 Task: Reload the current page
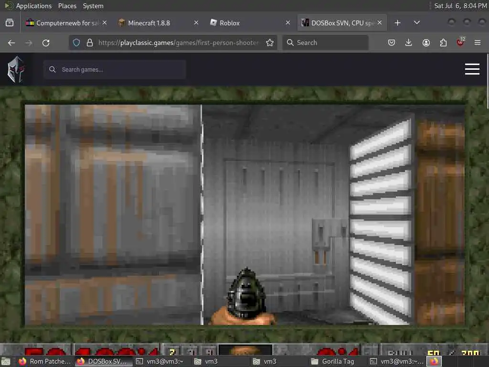[x=46, y=43]
